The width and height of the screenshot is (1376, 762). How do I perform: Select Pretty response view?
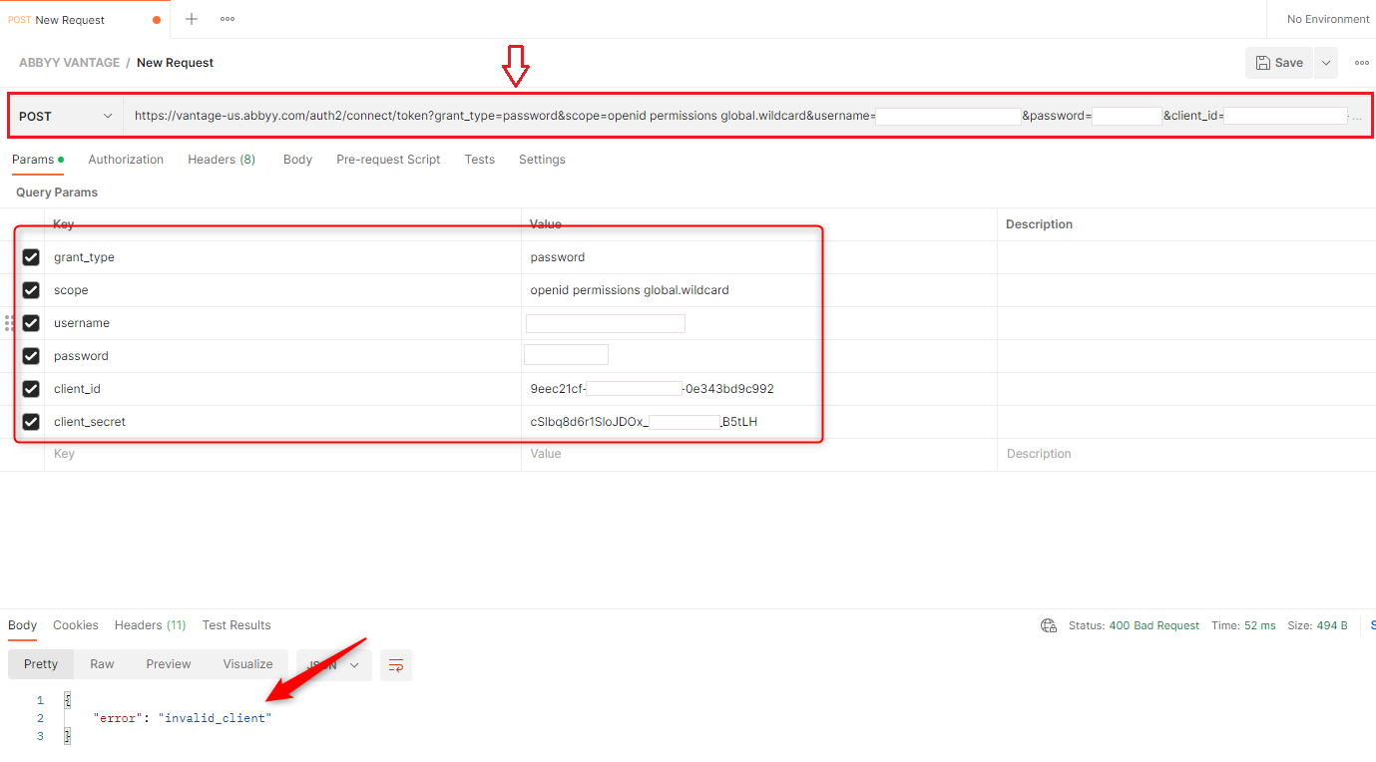click(x=41, y=664)
